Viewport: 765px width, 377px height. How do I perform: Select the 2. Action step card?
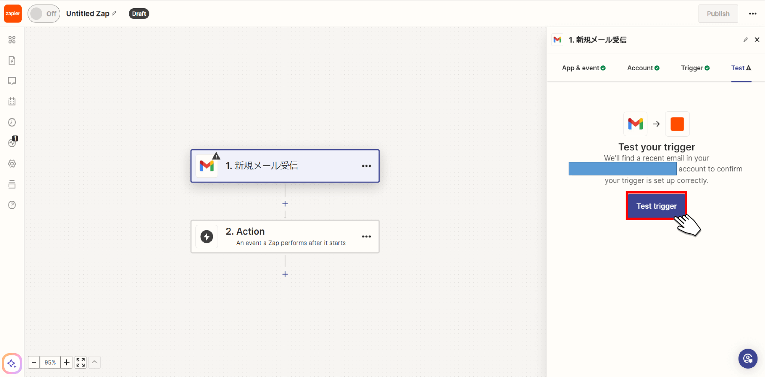tap(285, 237)
